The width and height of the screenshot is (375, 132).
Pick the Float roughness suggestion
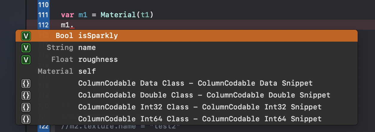pyautogui.click(x=98, y=60)
